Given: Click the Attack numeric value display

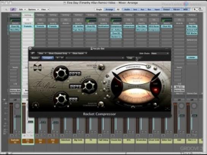Looking at the screenshot, I should 74,74.
